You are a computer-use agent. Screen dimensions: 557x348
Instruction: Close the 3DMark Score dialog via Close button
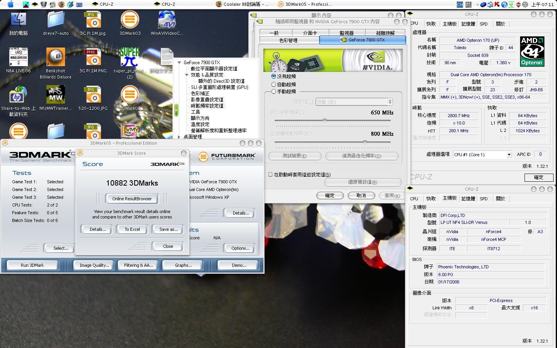[168, 246]
